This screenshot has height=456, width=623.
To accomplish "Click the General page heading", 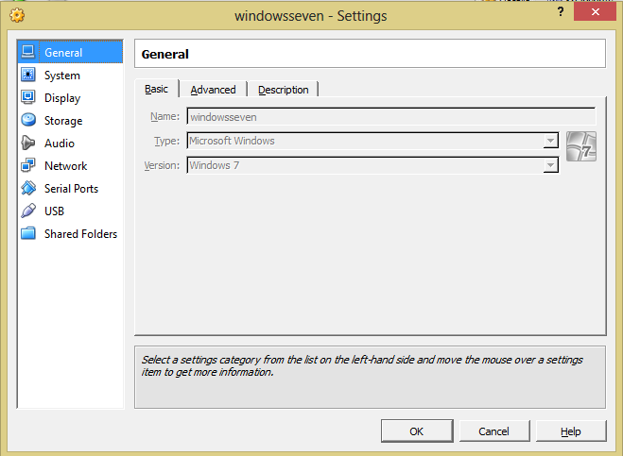I will [164, 54].
